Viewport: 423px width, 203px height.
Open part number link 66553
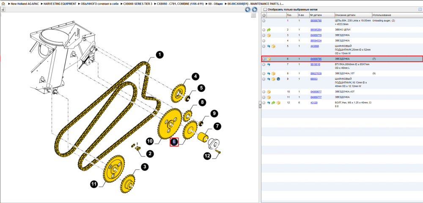tap(314, 79)
